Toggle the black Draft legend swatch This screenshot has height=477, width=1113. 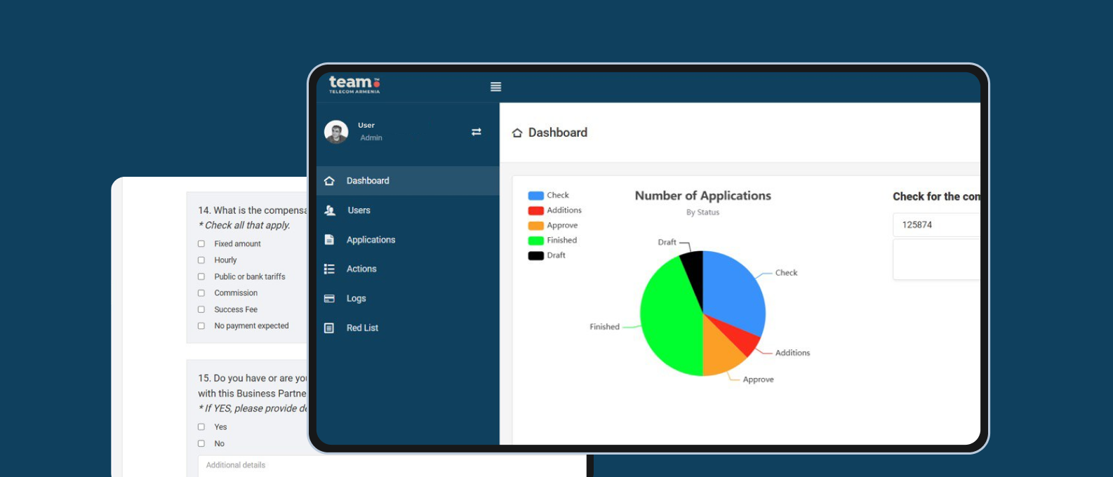click(535, 256)
